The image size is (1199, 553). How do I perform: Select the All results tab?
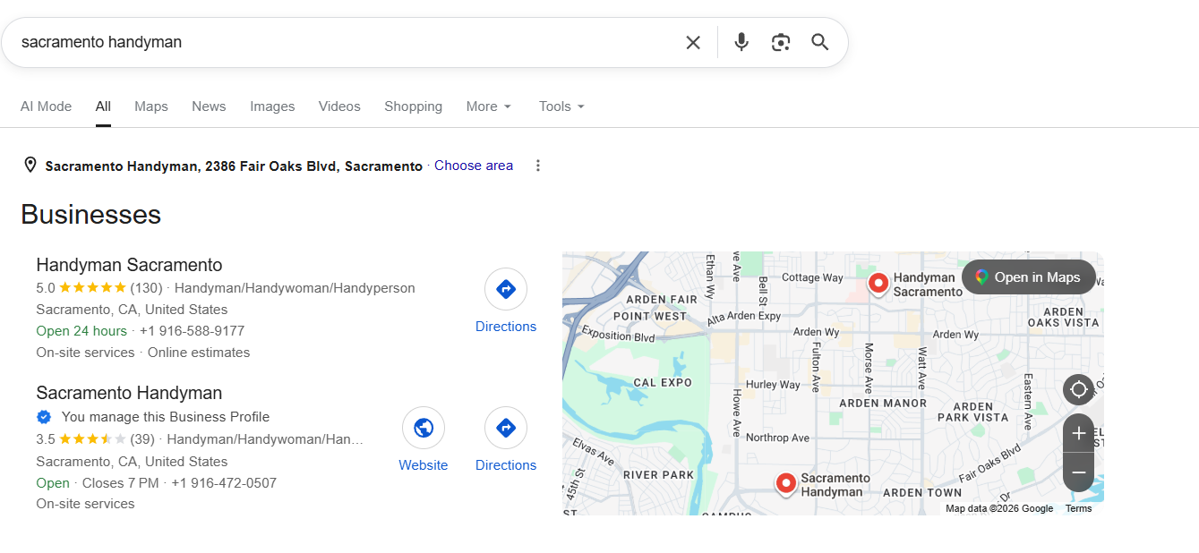(103, 106)
